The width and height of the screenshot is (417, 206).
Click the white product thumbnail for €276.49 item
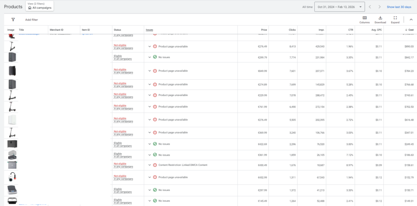pyautogui.click(x=12, y=120)
